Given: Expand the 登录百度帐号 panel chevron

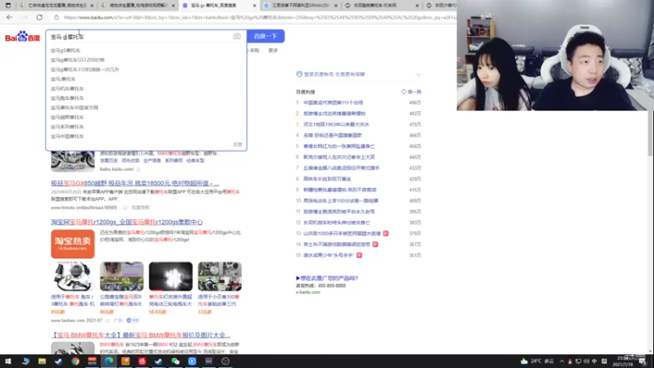Looking at the screenshot, I should (419, 74).
